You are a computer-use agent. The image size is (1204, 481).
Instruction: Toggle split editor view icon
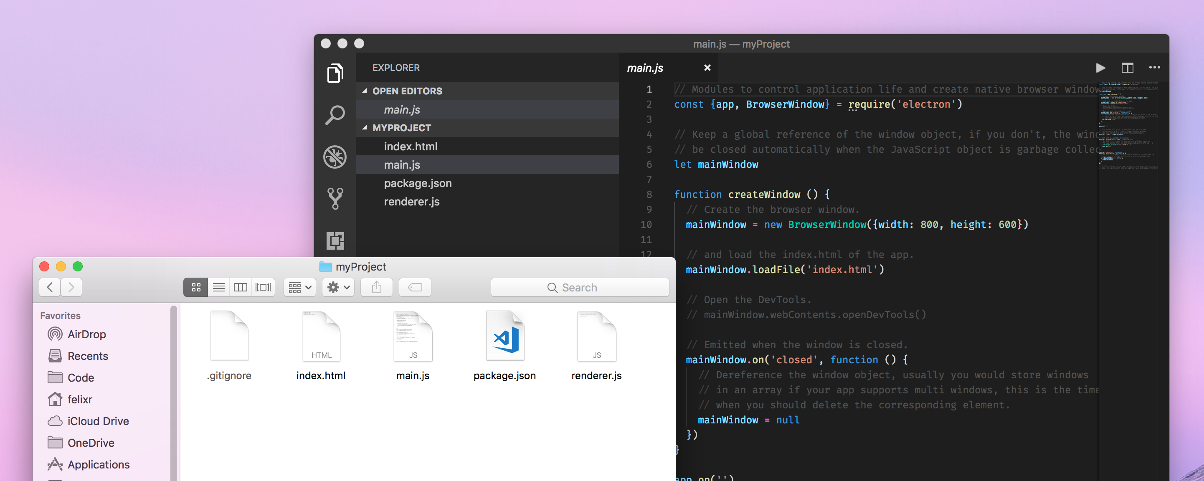tap(1128, 68)
